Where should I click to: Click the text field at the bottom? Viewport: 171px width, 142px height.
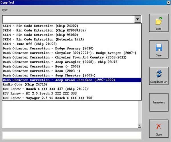click(72, 135)
